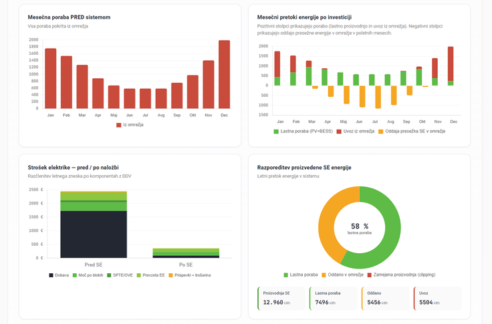Toggle 'Lastna poraba (PV+BESS)' legend entry

tap(303, 132)
